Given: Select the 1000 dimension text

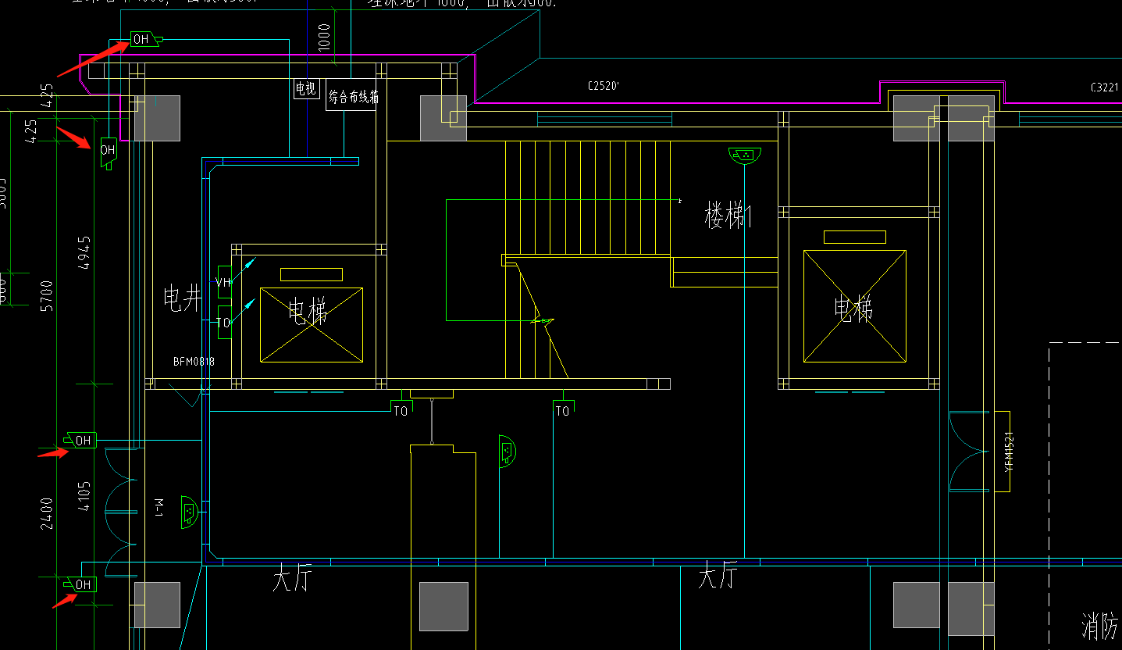Looking at the screenshot, I should (324, 37).
